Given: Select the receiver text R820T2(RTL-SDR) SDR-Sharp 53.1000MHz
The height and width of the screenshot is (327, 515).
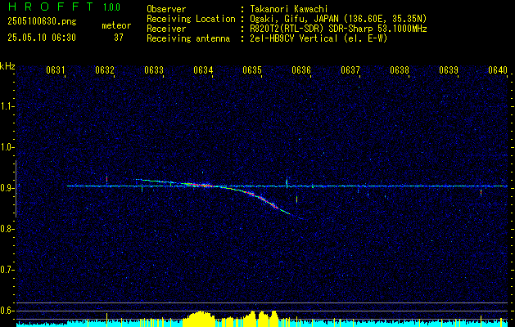Looking at the screenshot, I should click(x=338, y=29).
